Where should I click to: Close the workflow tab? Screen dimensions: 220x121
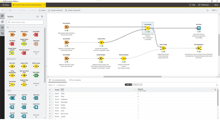point(44,5)
